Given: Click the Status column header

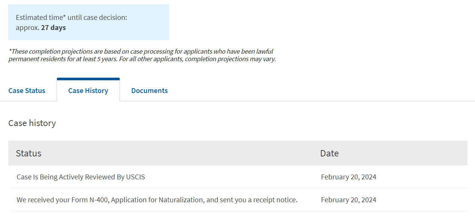Looking at the screenshot, I should 28,153.
